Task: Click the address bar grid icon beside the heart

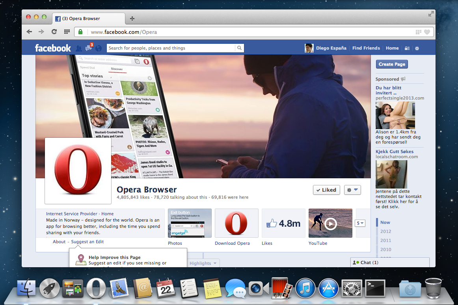Action: click(418, 32)
